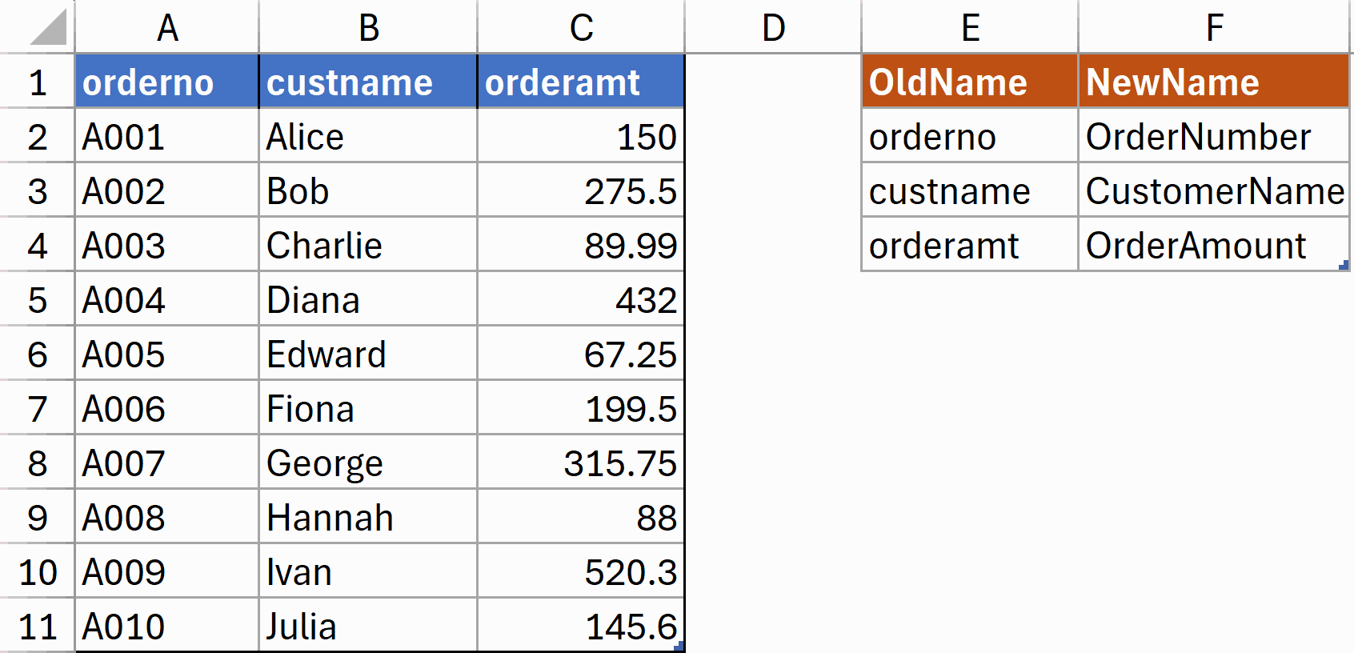This screenshot has width=1354, height=653.
Task: Select the empty cell D2
Action: coord(772,136)
